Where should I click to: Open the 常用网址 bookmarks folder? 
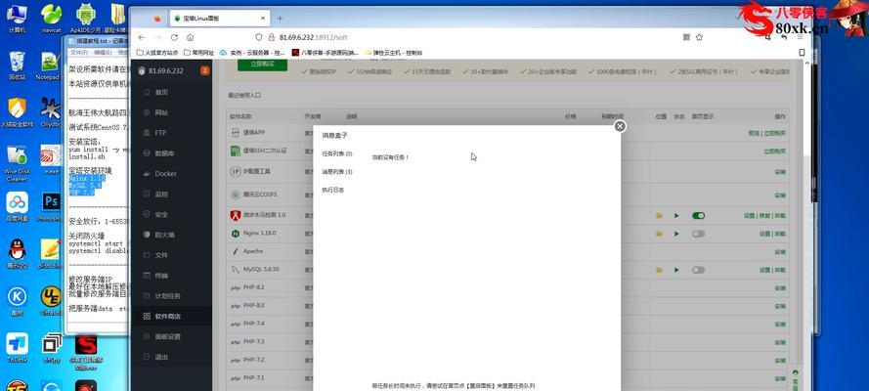point(198,53)
